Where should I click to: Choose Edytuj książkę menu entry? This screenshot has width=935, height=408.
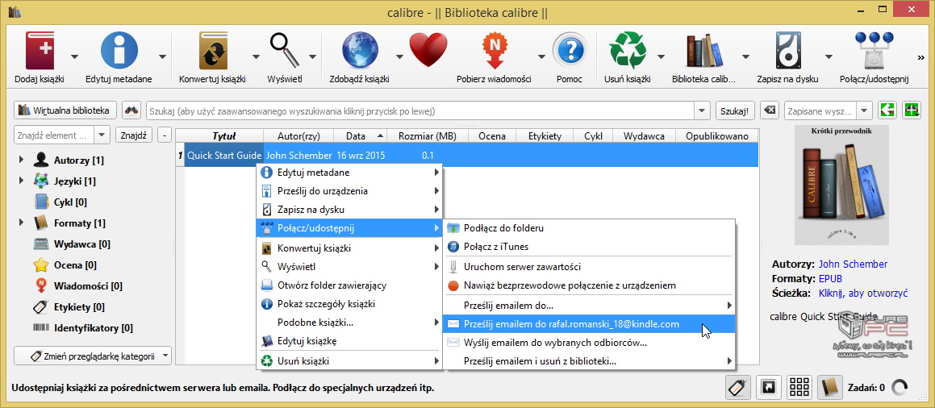pyautogui.click(x=349, y=341)
